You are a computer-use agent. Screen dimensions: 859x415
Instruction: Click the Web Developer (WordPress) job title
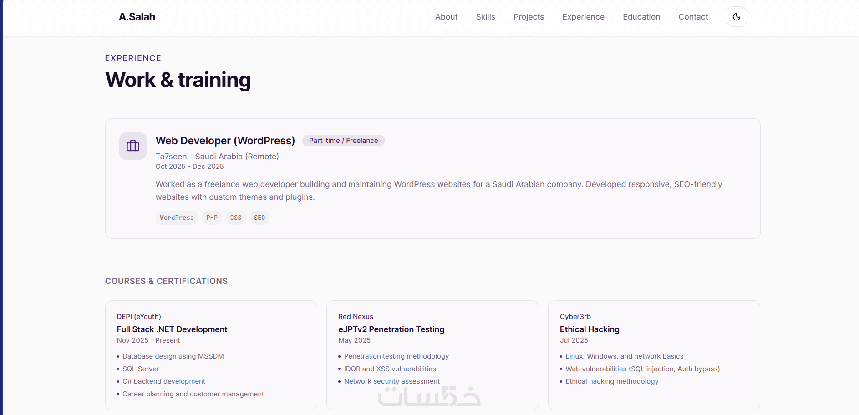point(225,141)
